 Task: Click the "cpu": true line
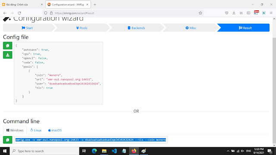pos(31,54)
